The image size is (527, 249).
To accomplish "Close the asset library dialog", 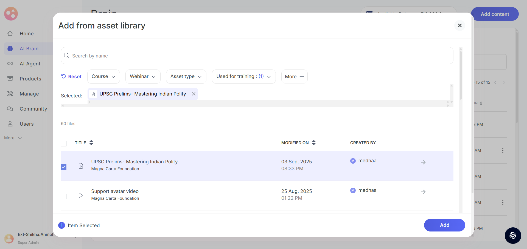I will coord(460,25).
